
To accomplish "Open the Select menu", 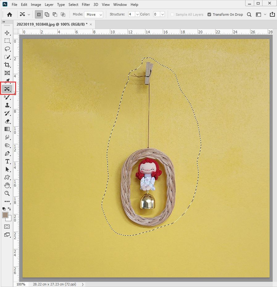I will [x=73, y=5].
